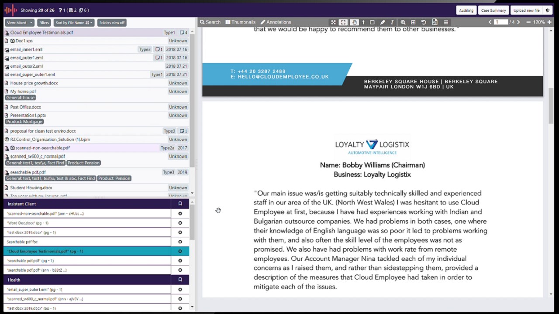The height and width of the screenshot is (314, 559).
Task: Open R2.Control_Organization_Solution (1).bpm
Action: [x=96, y=140]
